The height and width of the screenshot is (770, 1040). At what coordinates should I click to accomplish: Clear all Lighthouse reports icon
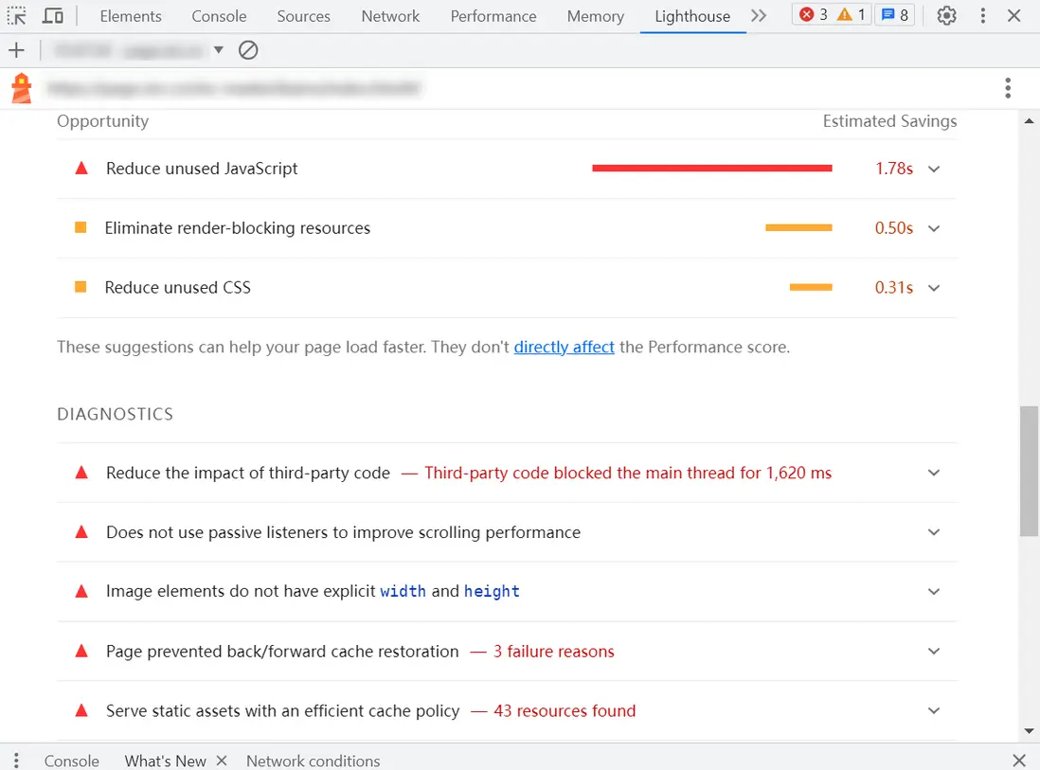248,50
